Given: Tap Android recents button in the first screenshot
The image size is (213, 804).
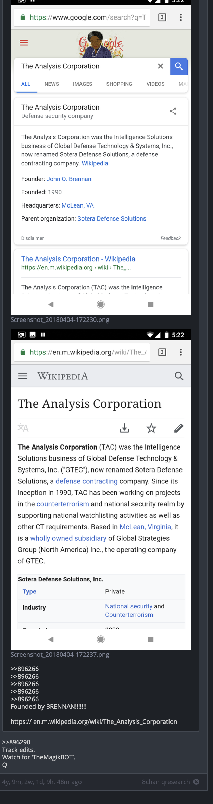Looking at the screenshot, I should [x=151, y=304].
